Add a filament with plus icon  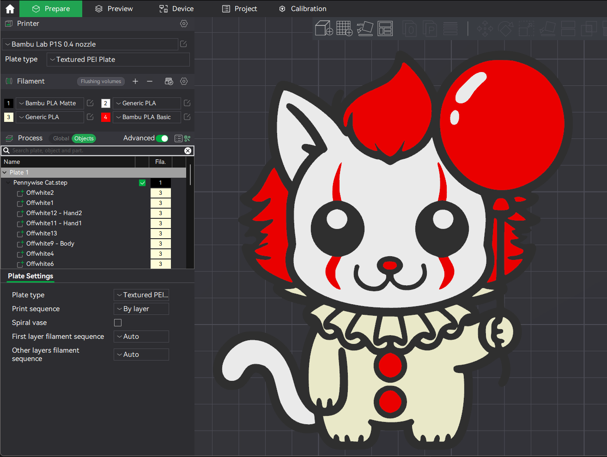pos(135,81)
